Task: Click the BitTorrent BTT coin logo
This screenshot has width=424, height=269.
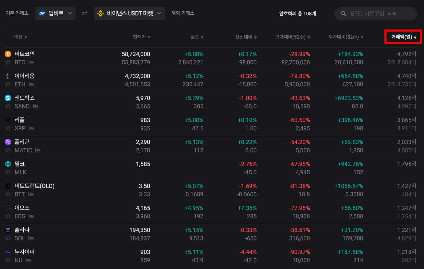Action: (x=8, y=186)
